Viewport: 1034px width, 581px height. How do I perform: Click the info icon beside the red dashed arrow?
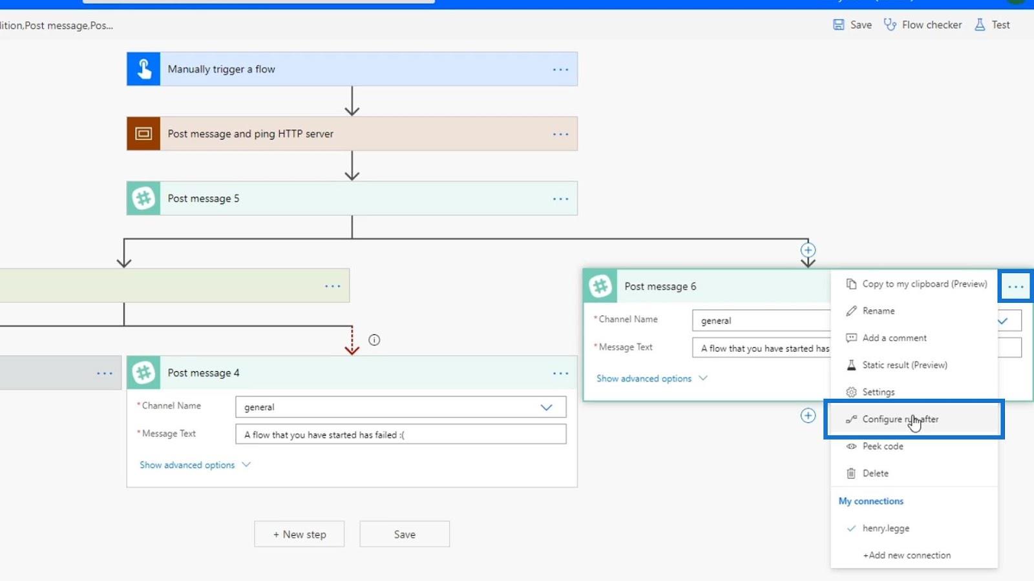point(374,340)
